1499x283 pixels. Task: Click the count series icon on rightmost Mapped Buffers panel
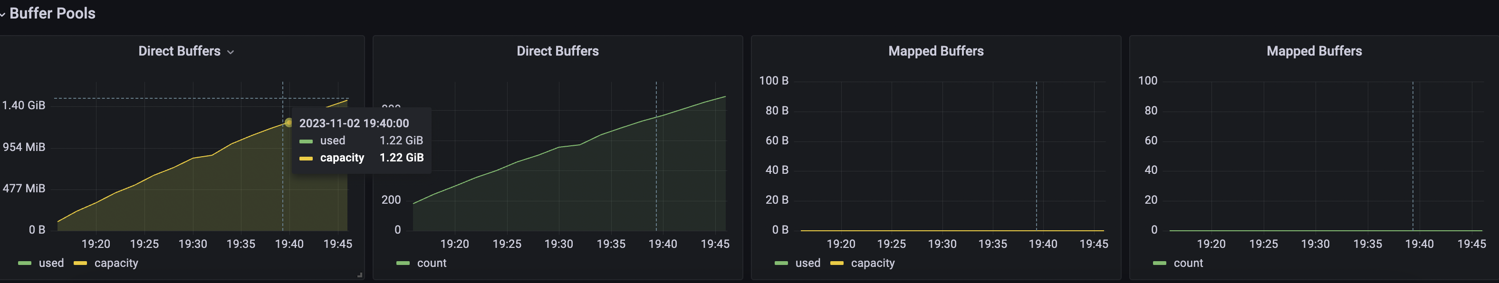point(1160,263)
